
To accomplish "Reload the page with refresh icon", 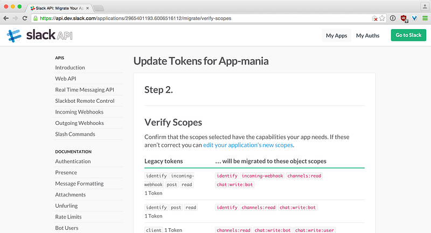I will (x=25, y=18).
